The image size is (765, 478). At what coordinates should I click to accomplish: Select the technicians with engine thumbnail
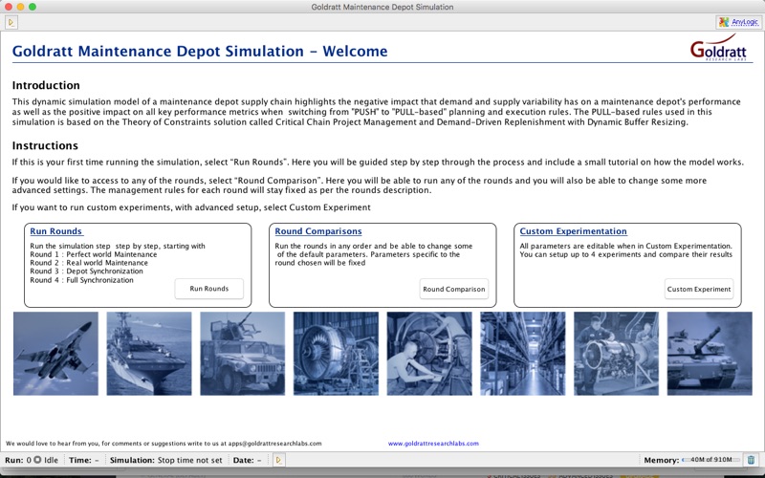click(616, 354)
